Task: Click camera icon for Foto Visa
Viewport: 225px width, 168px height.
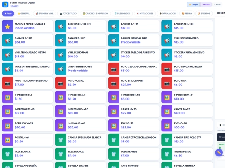Action: pyautogui.click(x=167, y=83)
